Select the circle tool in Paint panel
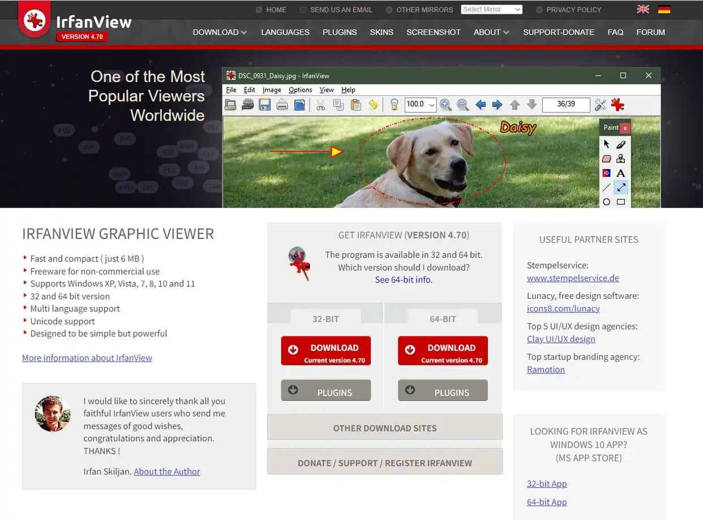 pyautogui.click(x=606, y=201)
